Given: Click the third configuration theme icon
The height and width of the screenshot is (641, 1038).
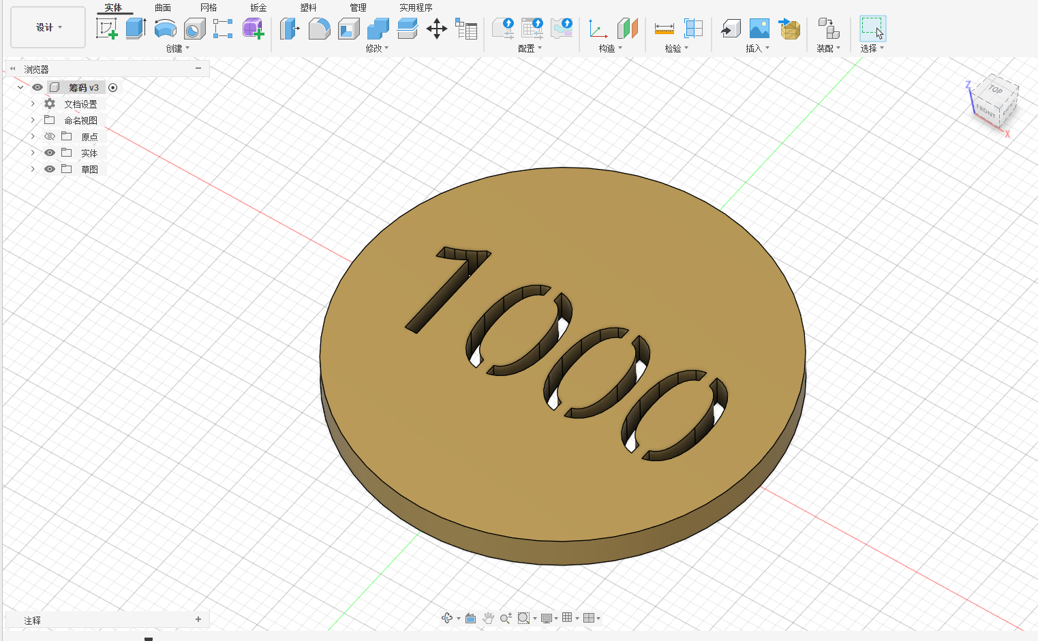Looking at the screenshot, I should [562, 29].
